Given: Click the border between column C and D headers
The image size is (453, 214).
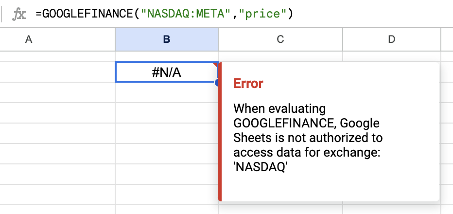Looking at the screenshot, I should click(342, 39).
